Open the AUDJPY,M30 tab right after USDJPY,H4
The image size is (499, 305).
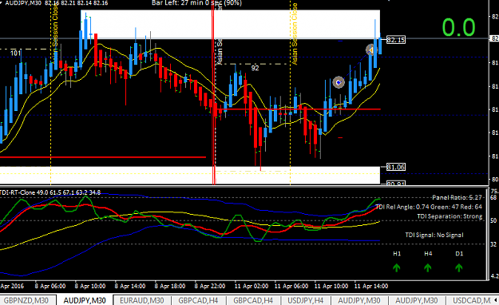359,300
